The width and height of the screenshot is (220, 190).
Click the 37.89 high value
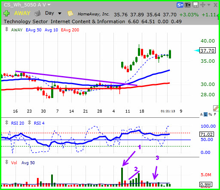pos(137,15)
